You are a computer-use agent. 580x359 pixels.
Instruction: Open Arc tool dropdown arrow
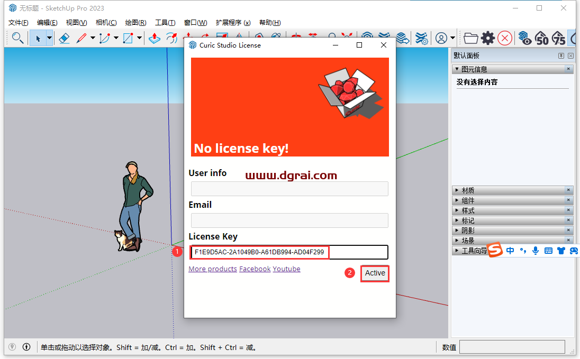point(116,38)
